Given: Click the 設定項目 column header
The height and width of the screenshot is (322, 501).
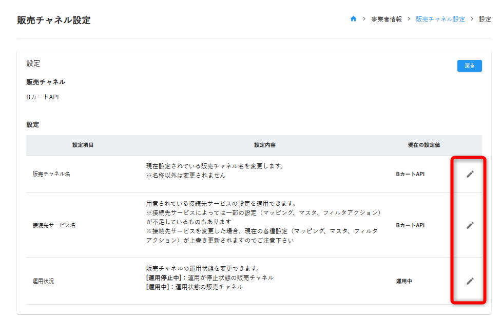Looking at the screenshot, I should coord(83,145).
